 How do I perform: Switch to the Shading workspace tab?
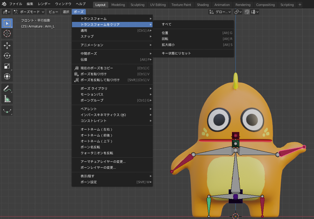click(x=203, y=5)
